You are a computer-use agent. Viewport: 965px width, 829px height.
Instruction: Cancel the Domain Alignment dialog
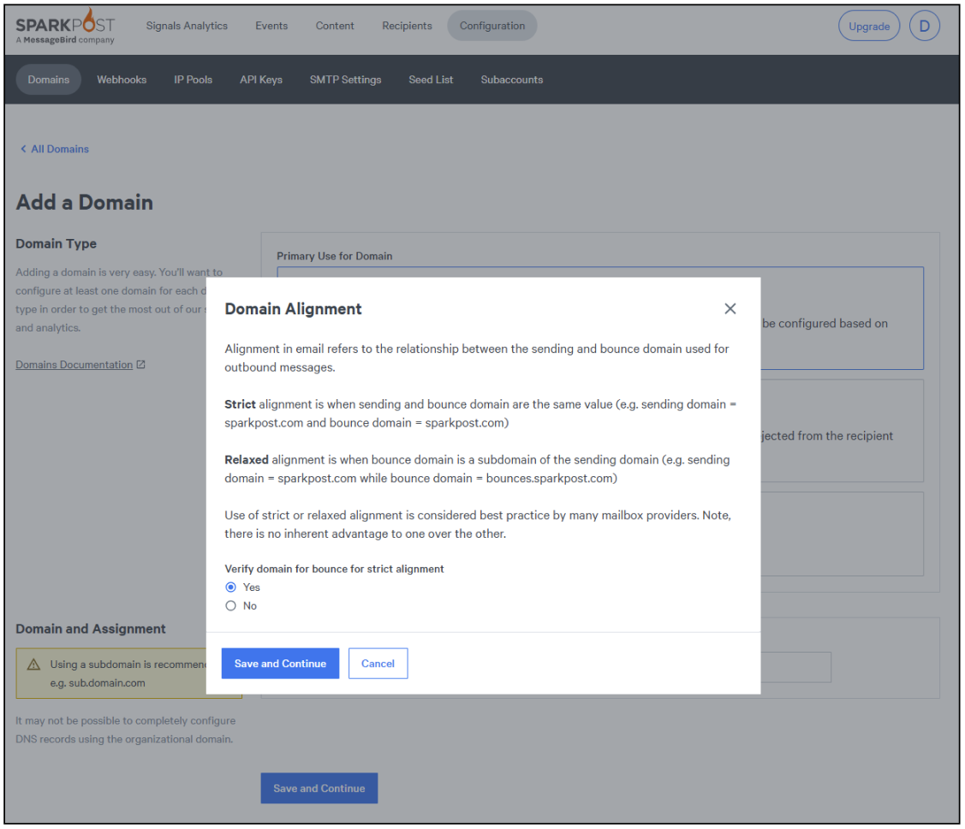tap(378, 664)
